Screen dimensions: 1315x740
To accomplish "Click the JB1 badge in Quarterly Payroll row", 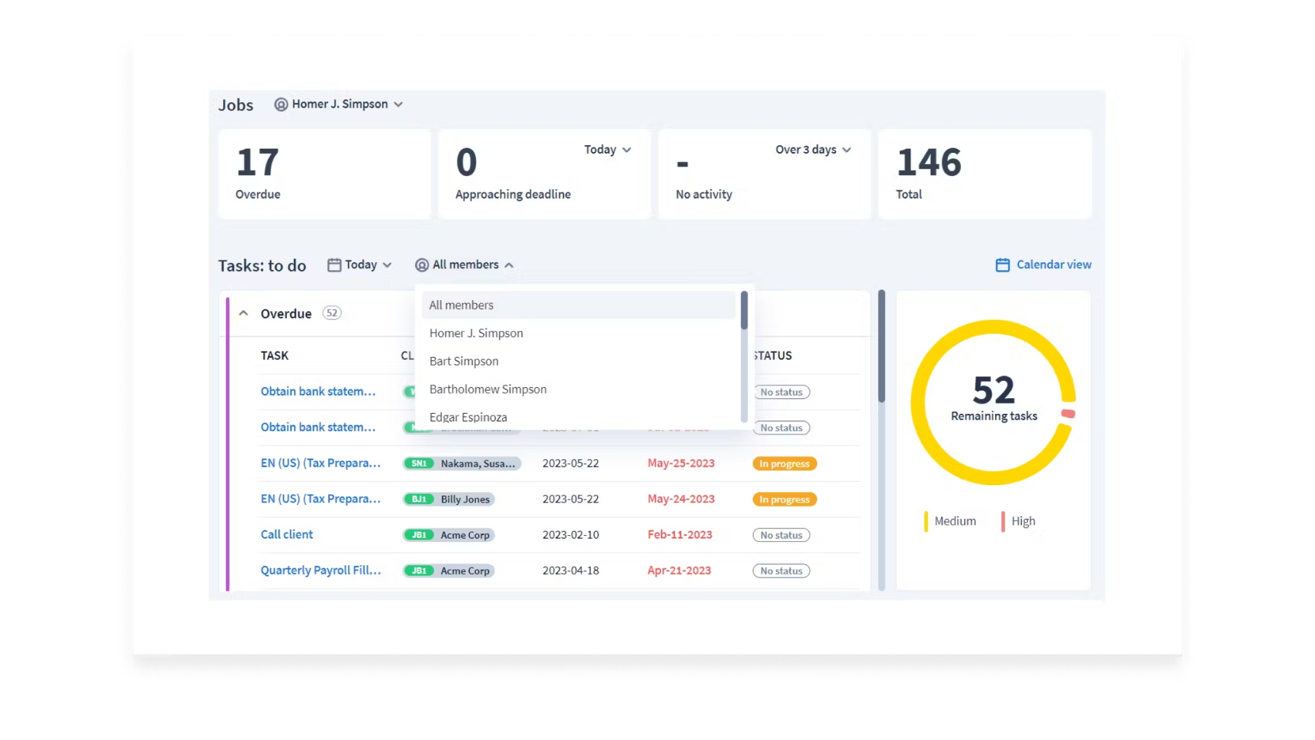I will 419,571.
